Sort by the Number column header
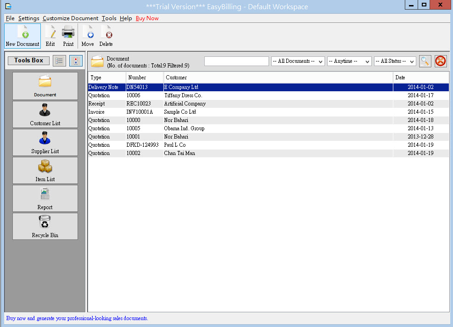The height and width of the screenshot is (327, 453). click(145, 78)
